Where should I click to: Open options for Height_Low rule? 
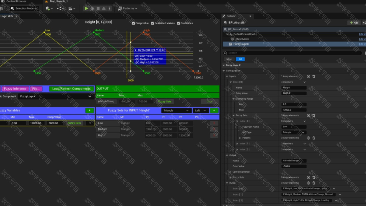coord(334,189)
